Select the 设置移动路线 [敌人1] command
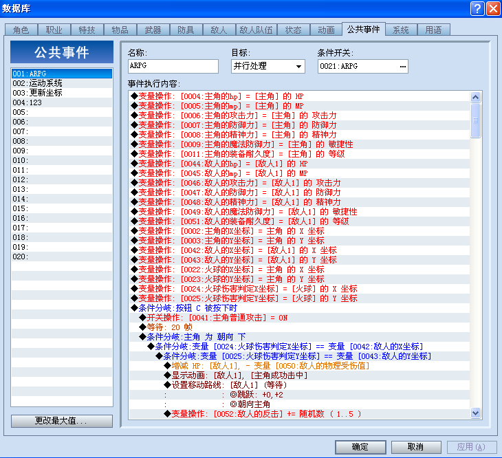 coord(299,384)
